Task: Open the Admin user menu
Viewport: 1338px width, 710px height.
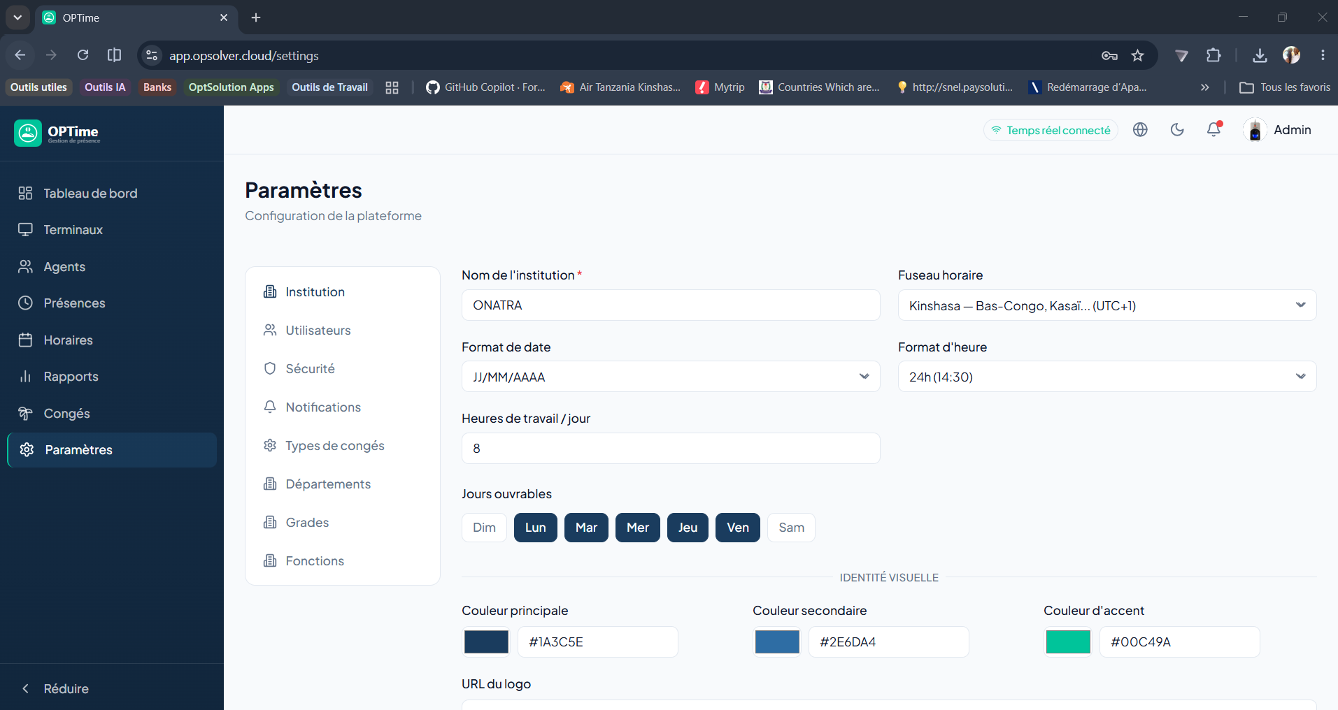Action: point(1278,130)
